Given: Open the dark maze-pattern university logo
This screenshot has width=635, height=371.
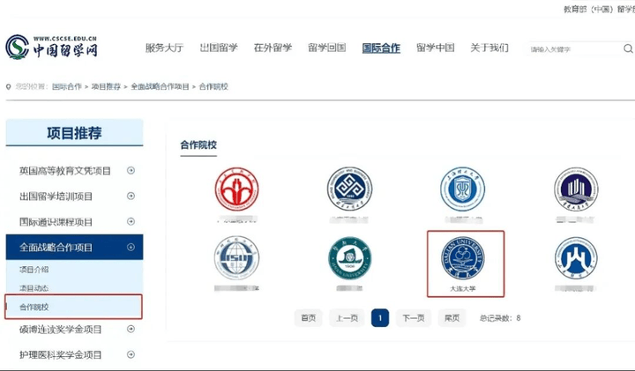Looking at the screenshot, I should [x=349, y=189].
